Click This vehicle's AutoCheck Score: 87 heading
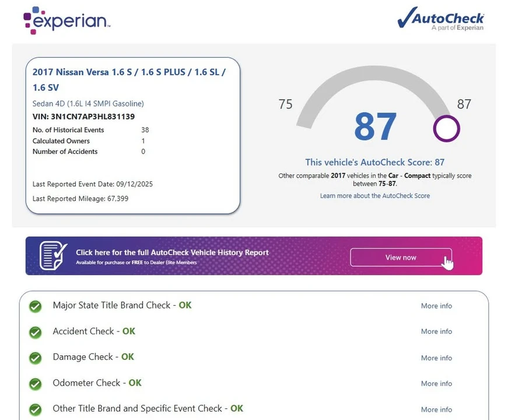 click(375, 162)
